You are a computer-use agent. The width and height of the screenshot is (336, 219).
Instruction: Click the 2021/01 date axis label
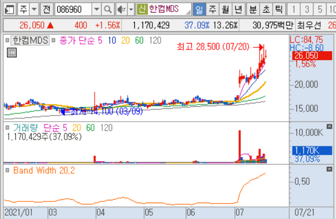click(x=19, y=212)
